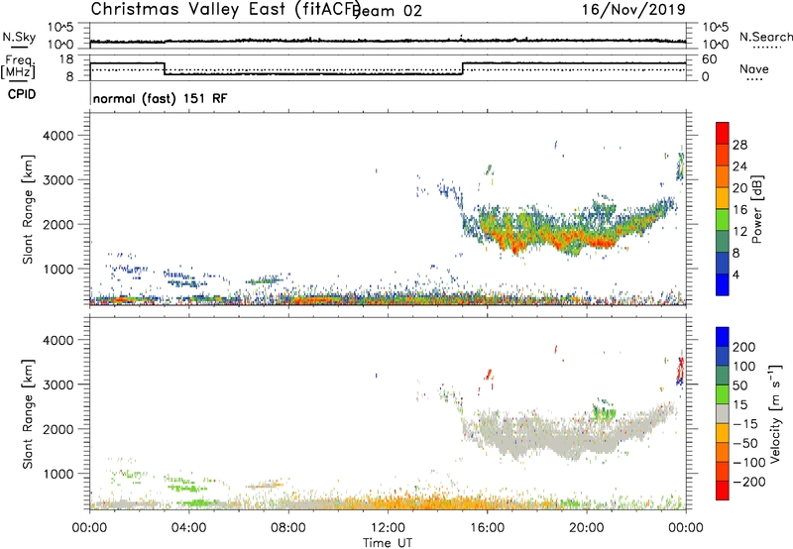Pick the blue 4–8 dB power colorbar segment
793x549 pixels.
pyautogui.click(x=723, y=264)
